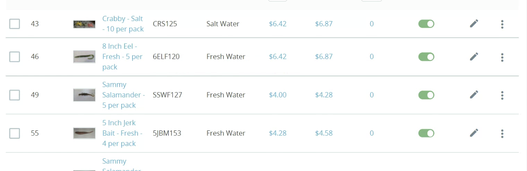Click pencil icon for Sammy Salamander SSWF127
527x171 pixels.
(x=474, y=95)
